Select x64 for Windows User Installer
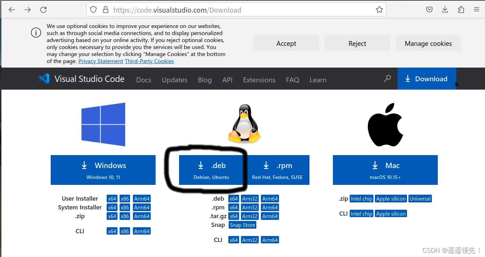This screenshot has width=485, height=257. [112, 199]
